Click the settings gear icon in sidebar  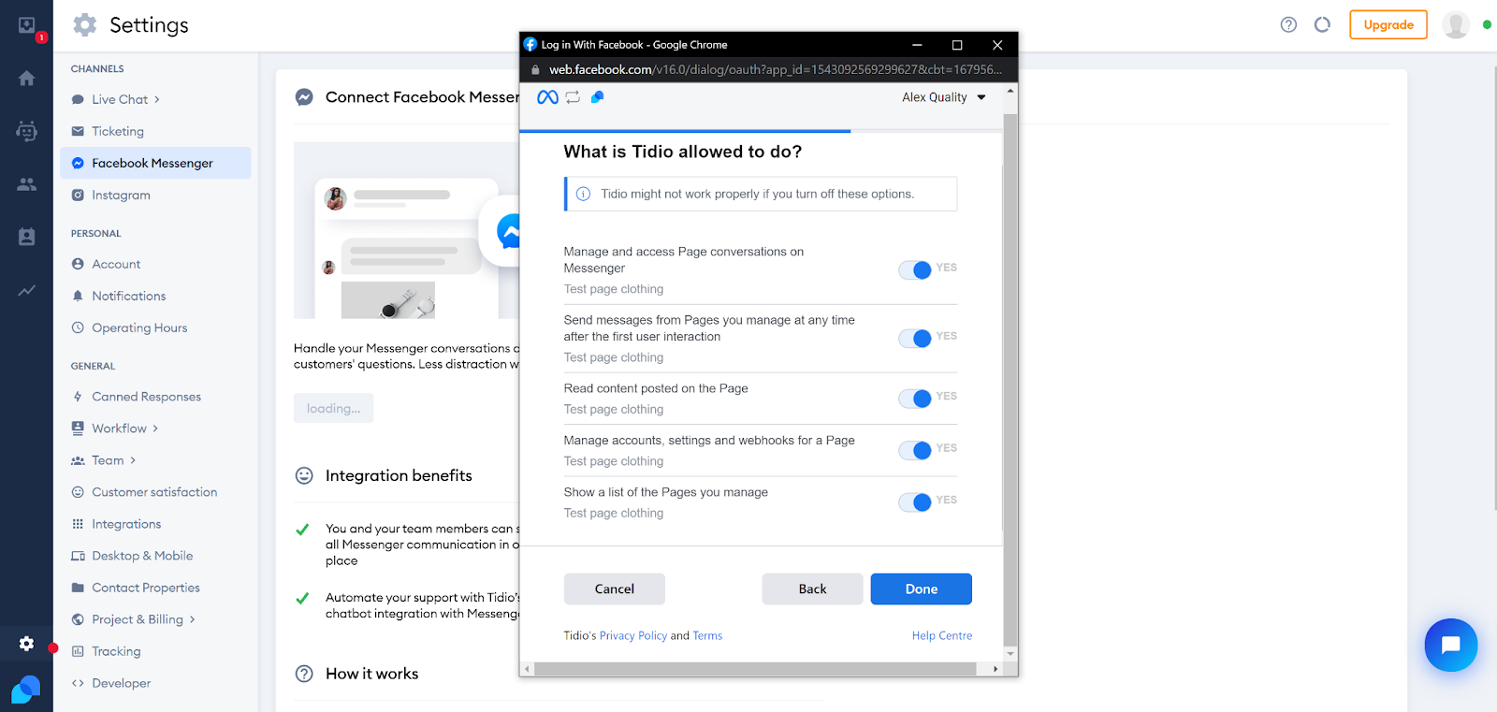click(x=27, y=644)
